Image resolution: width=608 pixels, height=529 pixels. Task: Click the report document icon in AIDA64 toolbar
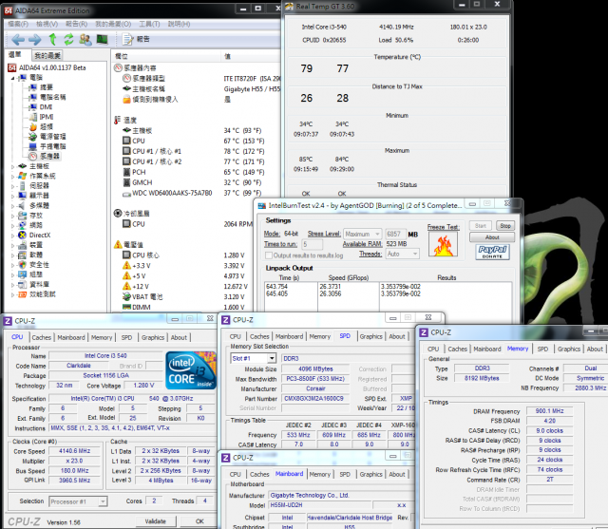click(127, 39)
